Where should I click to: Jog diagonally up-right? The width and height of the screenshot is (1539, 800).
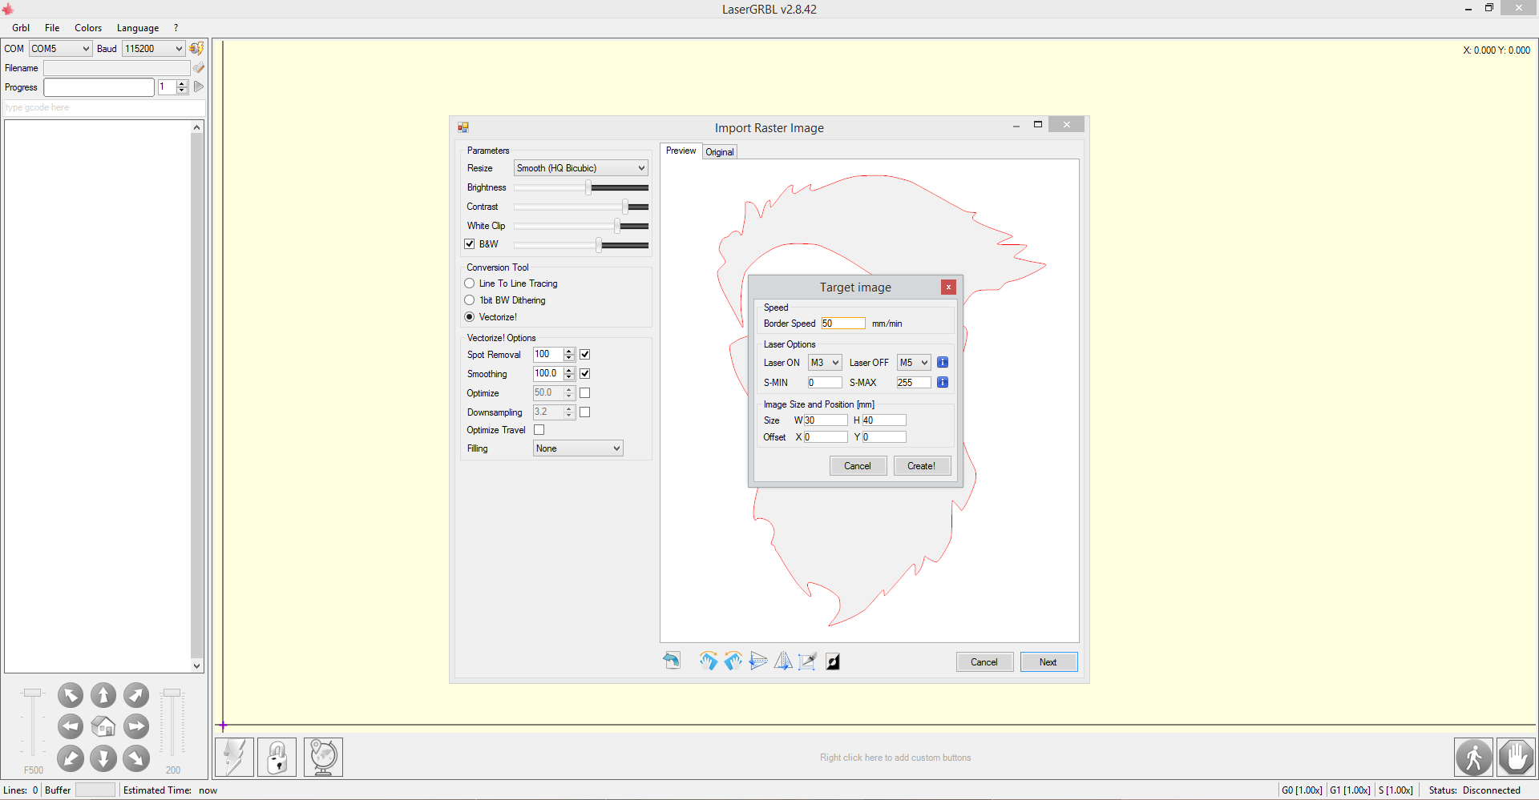click(136, 695)
